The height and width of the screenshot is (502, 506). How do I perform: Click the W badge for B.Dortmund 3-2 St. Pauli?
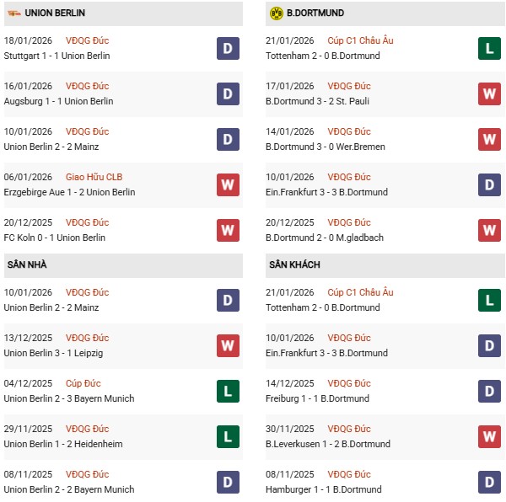pyautogui.click(x=490, y=94)
